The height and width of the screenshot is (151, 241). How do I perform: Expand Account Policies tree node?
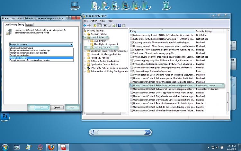[x=85, y=34]
